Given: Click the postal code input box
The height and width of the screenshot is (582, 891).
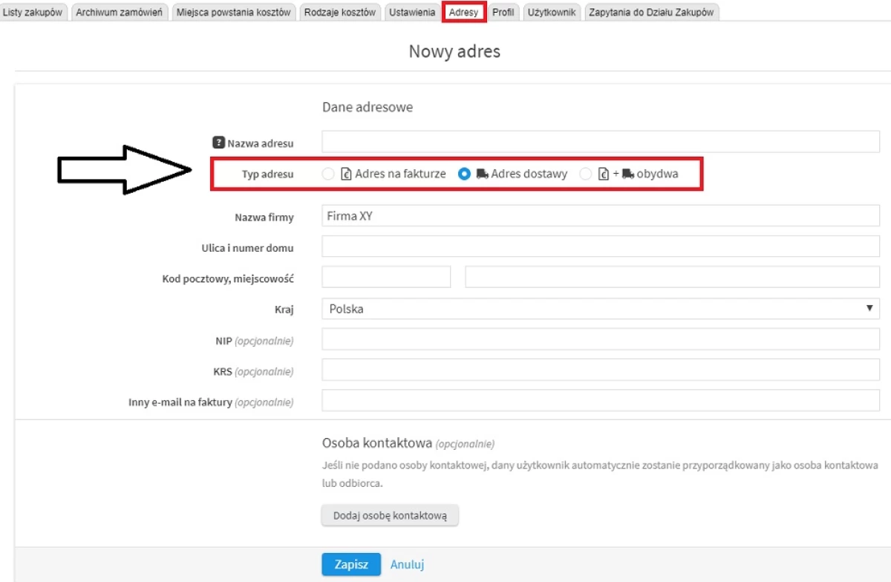Looking at the screenshot, I should (x=386, y=277).
